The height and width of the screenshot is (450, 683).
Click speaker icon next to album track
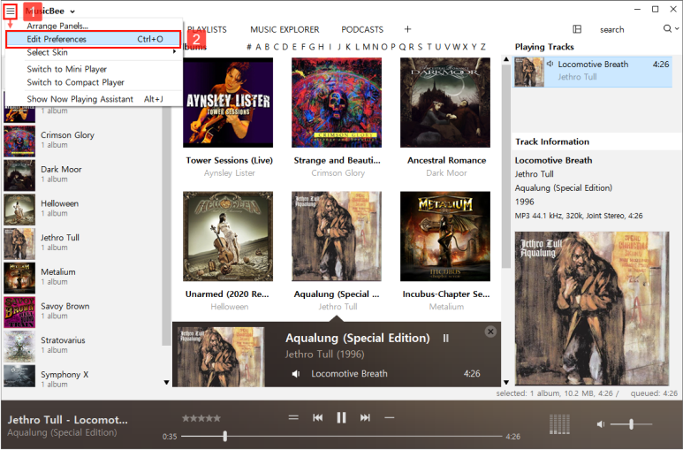pyautogui.click(x=296, y=374)
